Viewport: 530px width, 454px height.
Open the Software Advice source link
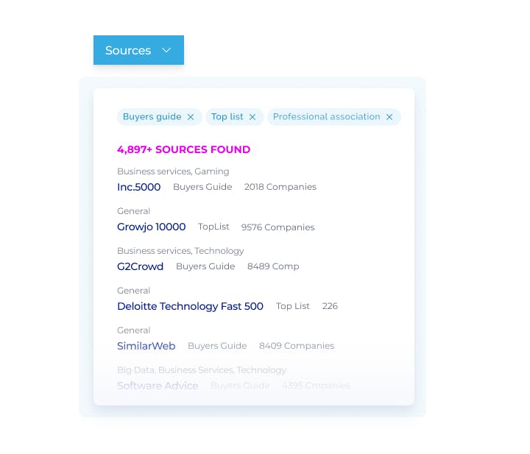point(158,386)
